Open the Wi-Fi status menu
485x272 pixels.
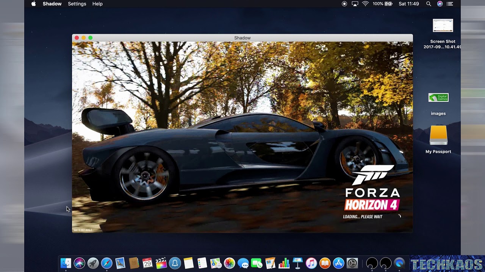coord(365,4)
